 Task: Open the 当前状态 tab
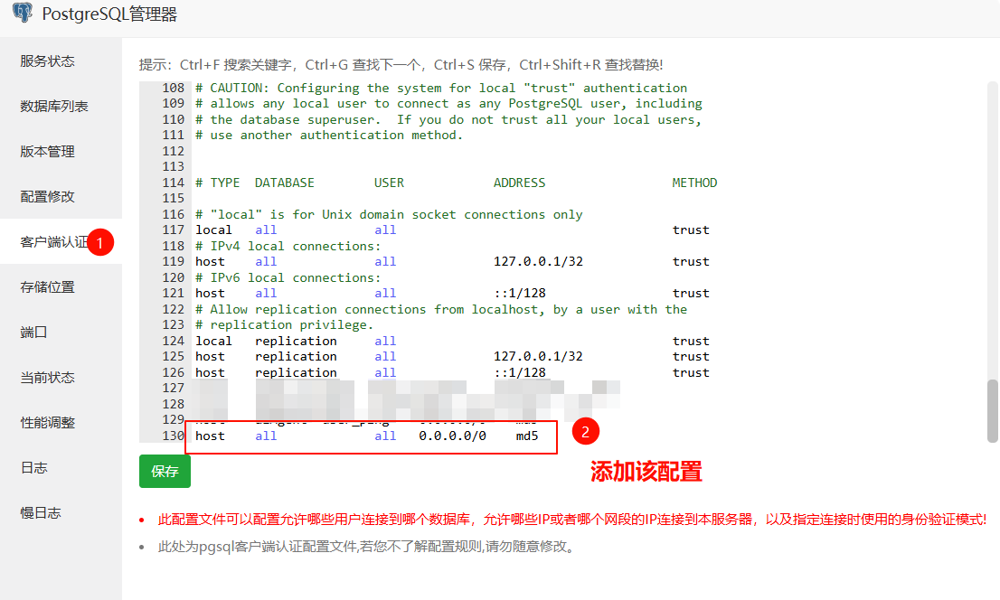[47, 378]
